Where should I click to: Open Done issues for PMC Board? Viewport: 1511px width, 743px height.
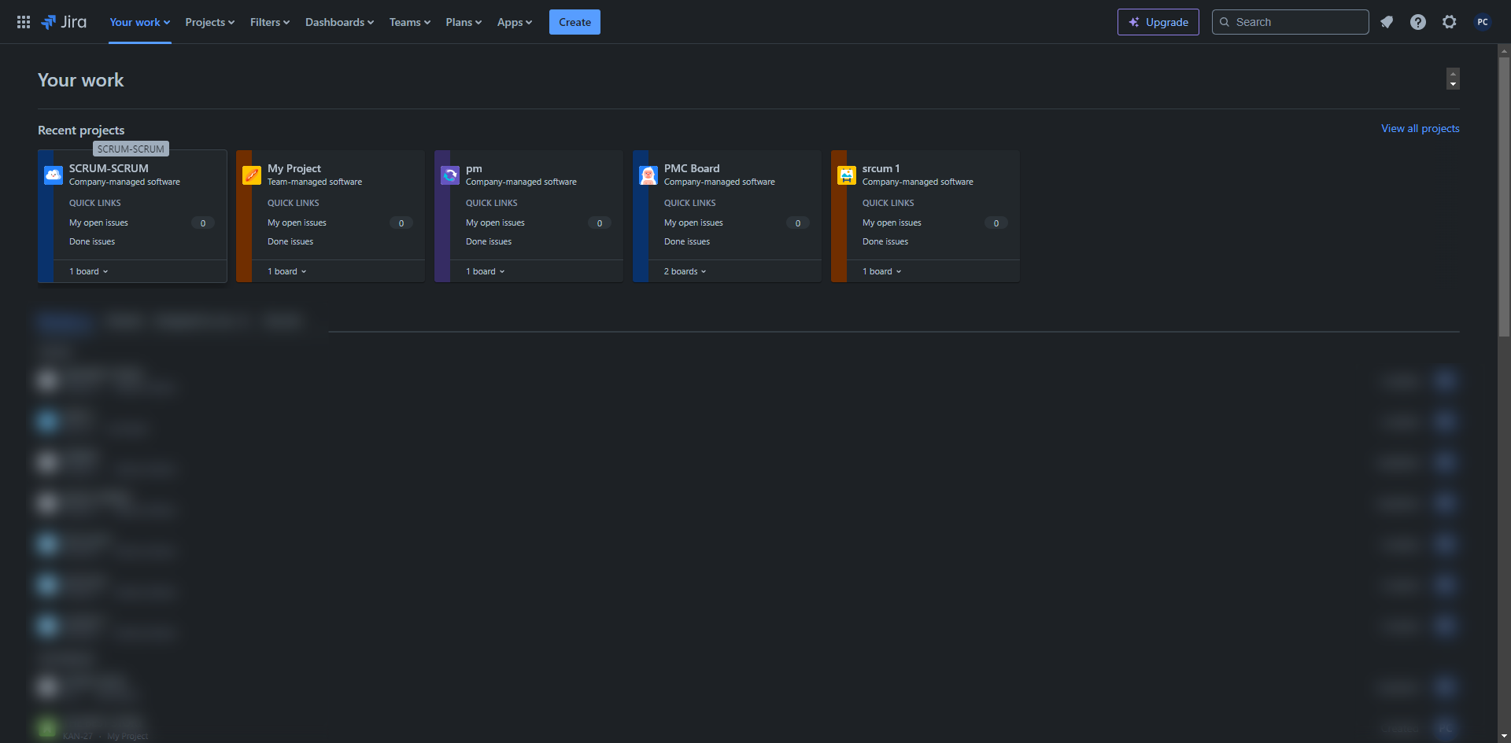(687, 241)
